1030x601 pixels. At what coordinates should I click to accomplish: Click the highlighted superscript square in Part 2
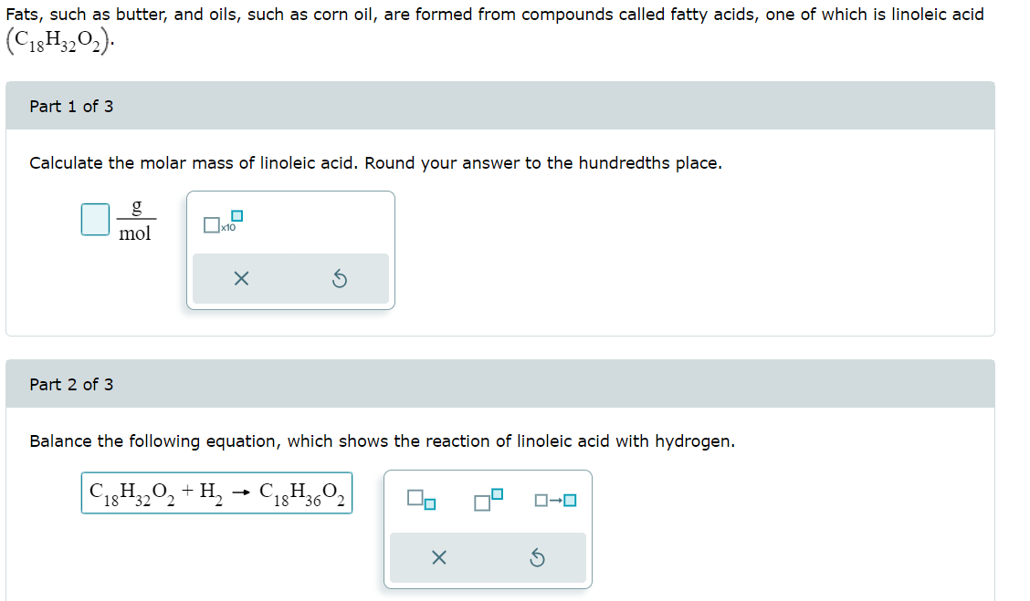[x=497, y=494]
